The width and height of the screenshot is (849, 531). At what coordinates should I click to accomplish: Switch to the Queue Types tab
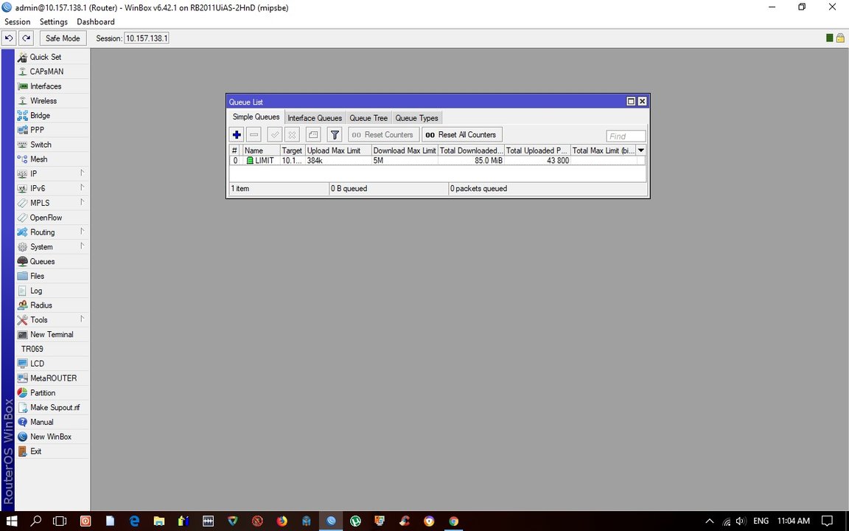[416, 118]
